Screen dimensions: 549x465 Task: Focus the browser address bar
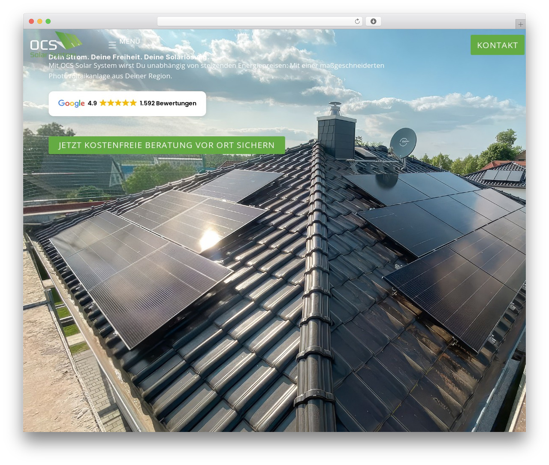tap(260, 21)
